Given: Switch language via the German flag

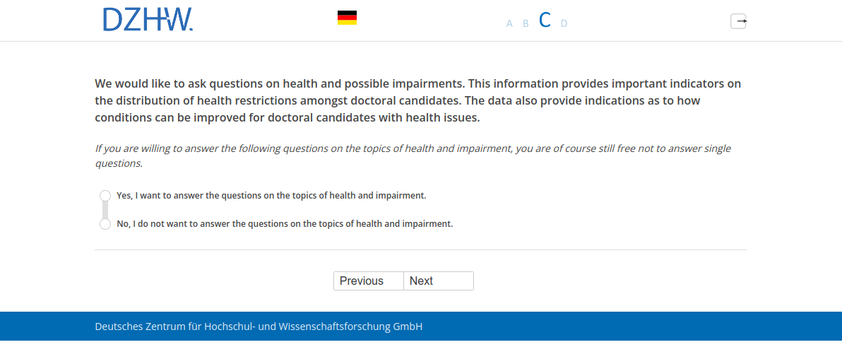Looking at the screenshot, I should (347, 18).
